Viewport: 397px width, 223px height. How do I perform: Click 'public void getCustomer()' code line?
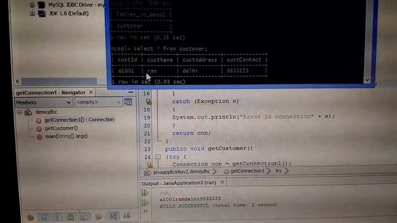208,149
